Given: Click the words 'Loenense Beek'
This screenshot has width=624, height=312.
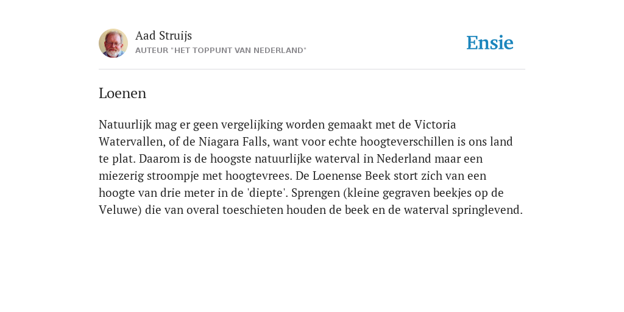Looking at the screenshot, I should coord(352,176).
